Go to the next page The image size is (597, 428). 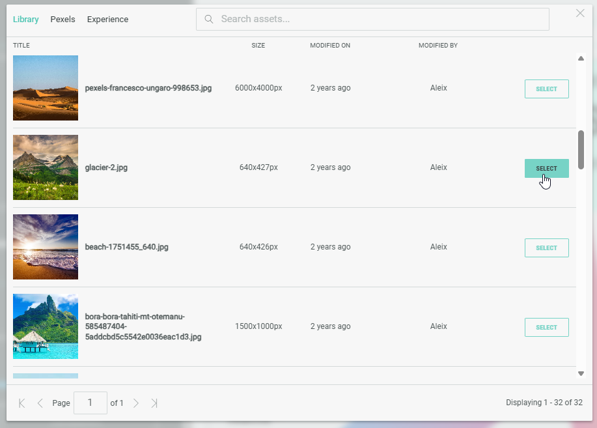tap(136, 403)
